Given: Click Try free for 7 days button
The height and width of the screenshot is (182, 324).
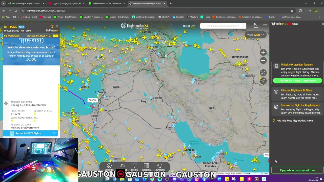Looking at the screenshot, I should (297, 81).
